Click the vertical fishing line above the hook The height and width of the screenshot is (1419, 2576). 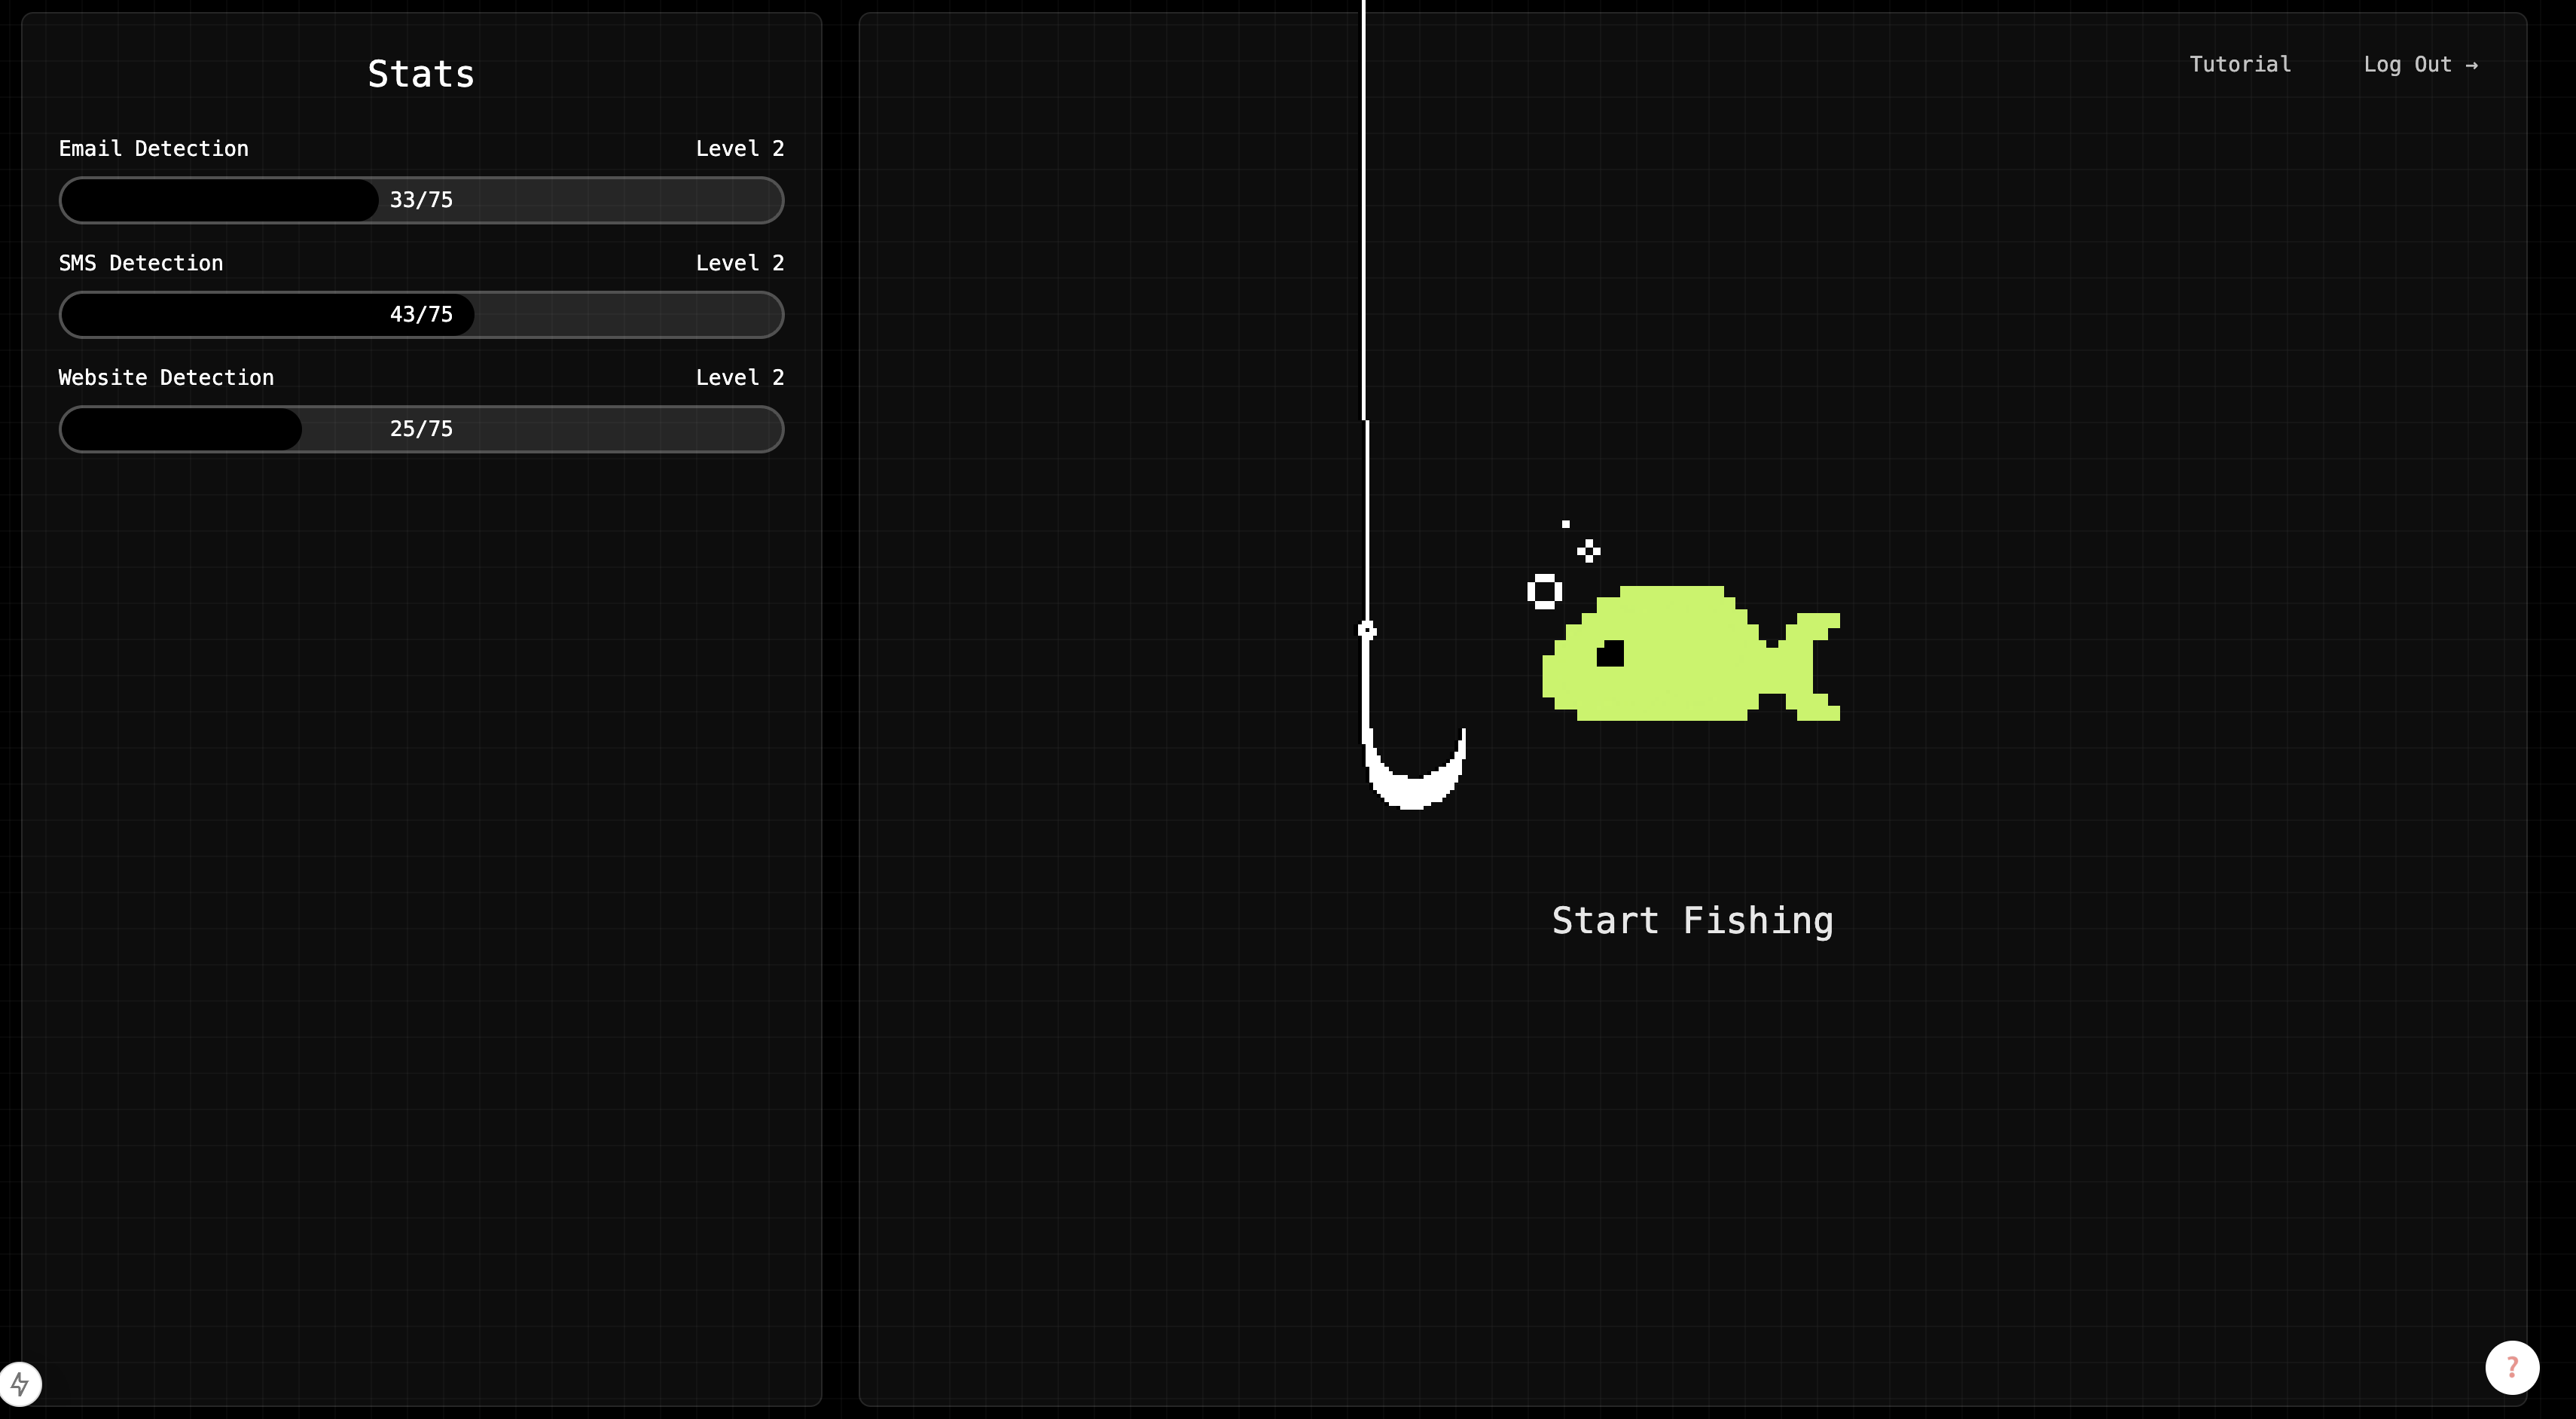click(x=1364, y=250)
